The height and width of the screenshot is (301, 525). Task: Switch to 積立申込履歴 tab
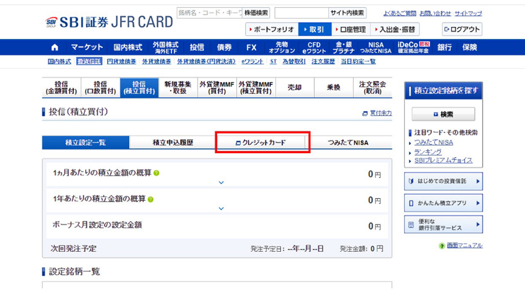(x=172, y=143)
